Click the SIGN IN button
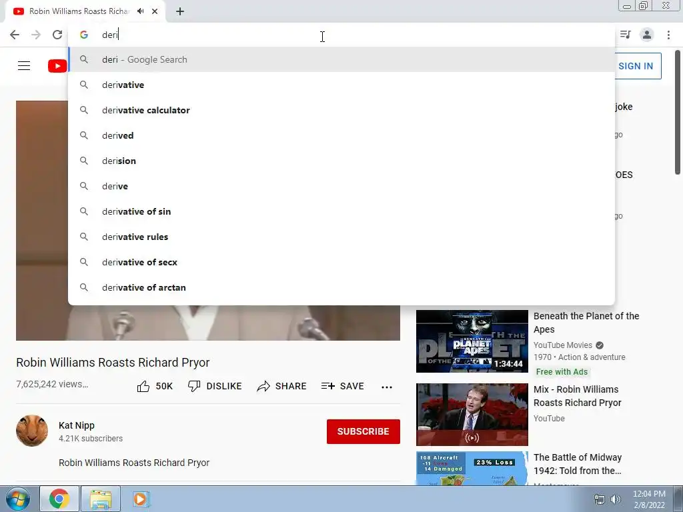This screenshot has height=512, width=683. pyautogui.click(x=638, y=66)
